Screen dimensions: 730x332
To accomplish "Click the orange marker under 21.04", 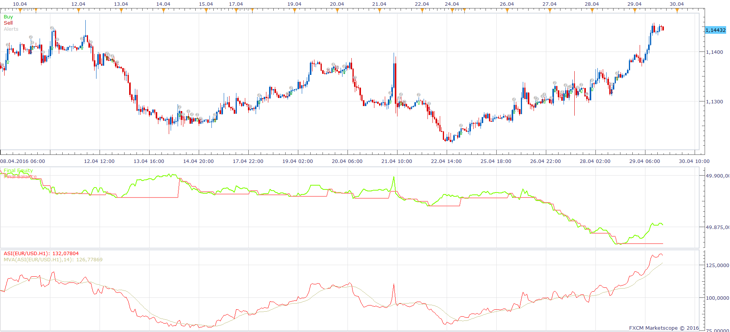I will click(x=379, y=11).
